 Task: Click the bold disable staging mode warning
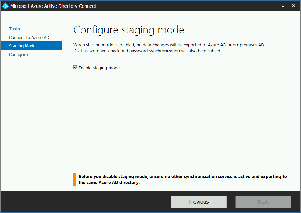coord(183,180)
